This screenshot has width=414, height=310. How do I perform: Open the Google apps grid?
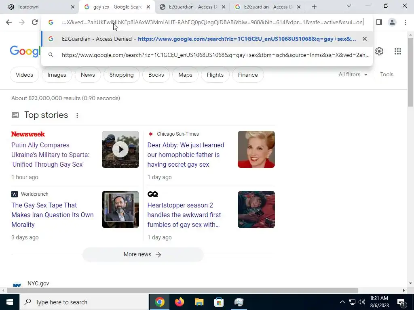(x=398, y=51)
